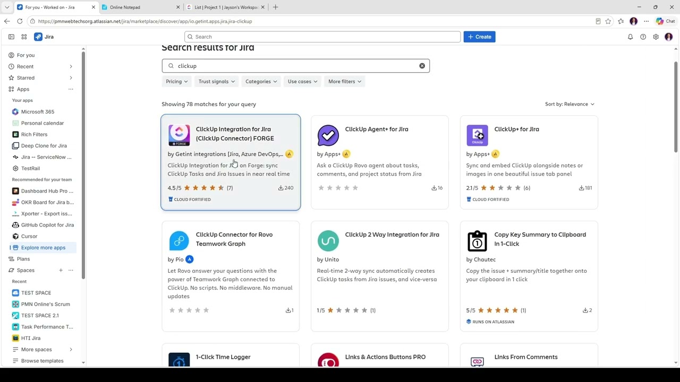The height and width of the screenshot is (382, 680).
Task: Open the browser more options menu
Action: coord(646,21)
